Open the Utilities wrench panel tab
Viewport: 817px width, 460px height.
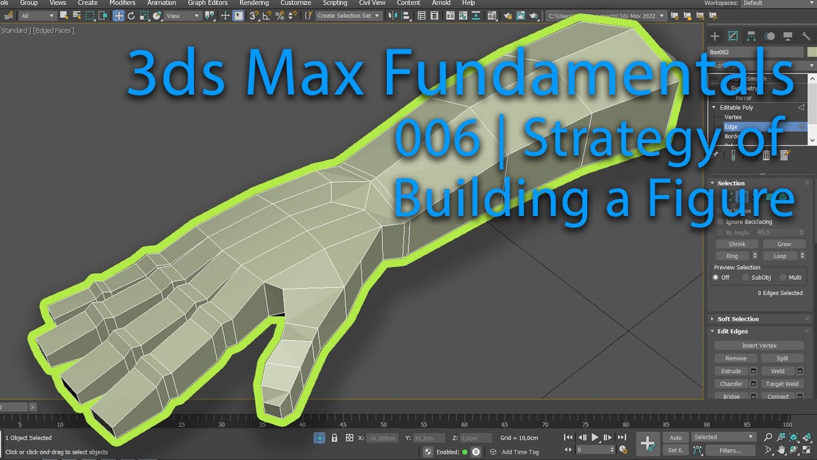pyautogui.click(x=806, y=36)
